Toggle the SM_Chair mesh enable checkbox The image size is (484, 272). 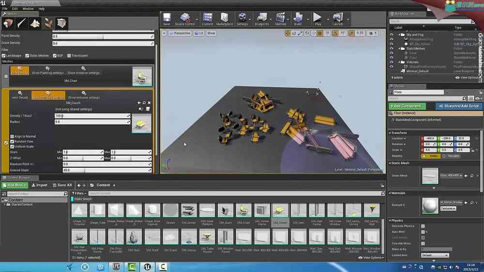(6, 76)
